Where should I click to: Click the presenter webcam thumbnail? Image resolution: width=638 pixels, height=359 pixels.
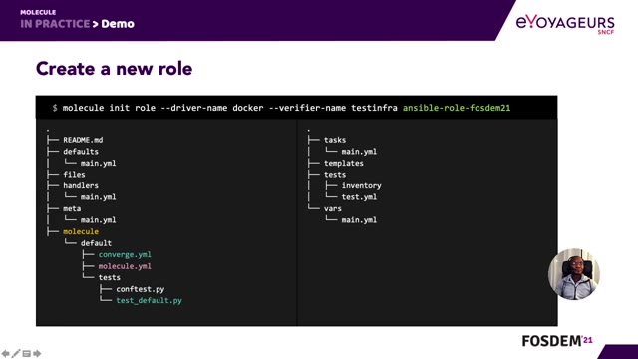574,274
